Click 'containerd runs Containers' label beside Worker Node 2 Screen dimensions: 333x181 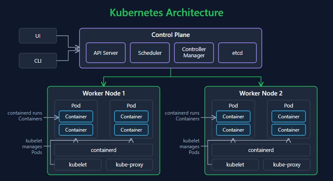point(182,116)
